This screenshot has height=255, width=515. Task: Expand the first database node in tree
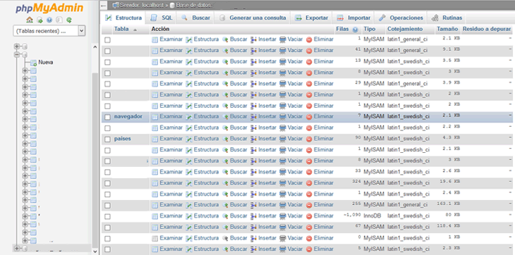tap(17, 46)
